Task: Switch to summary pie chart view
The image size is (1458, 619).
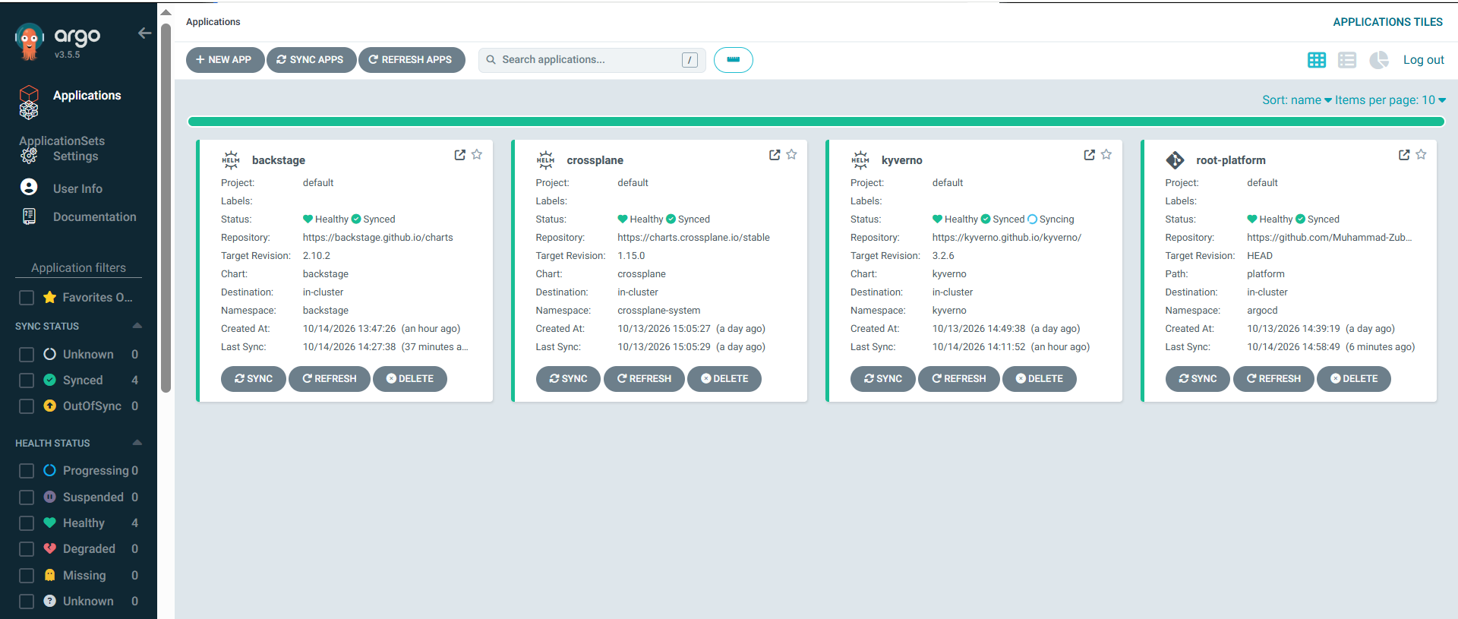Action: point(1379,60)
